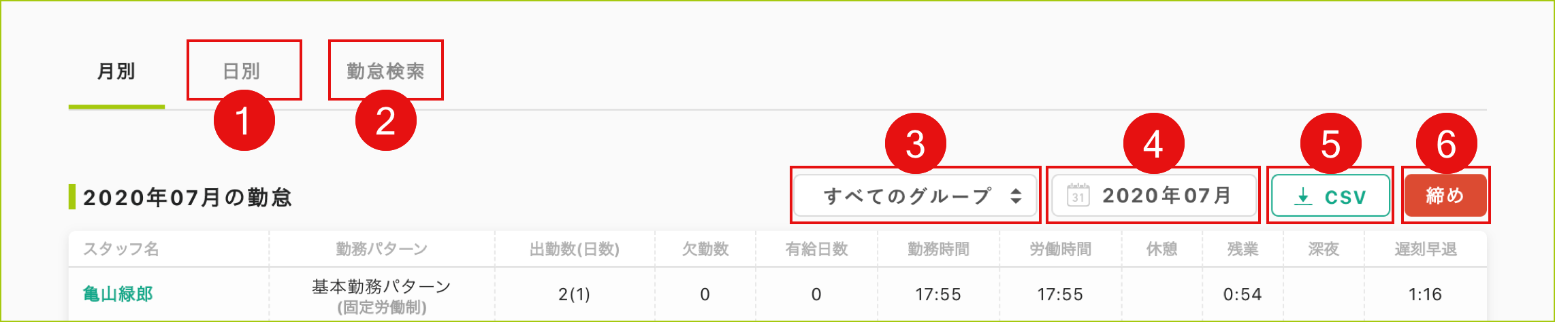
Task: Open the 2020年07月 month picker field
Action: tap(1166, 196)
